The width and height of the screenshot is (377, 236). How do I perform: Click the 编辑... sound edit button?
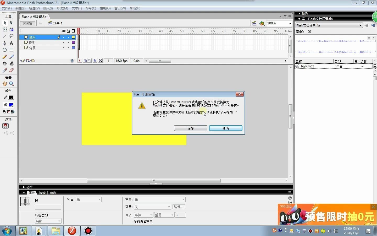tap(179, 207)
